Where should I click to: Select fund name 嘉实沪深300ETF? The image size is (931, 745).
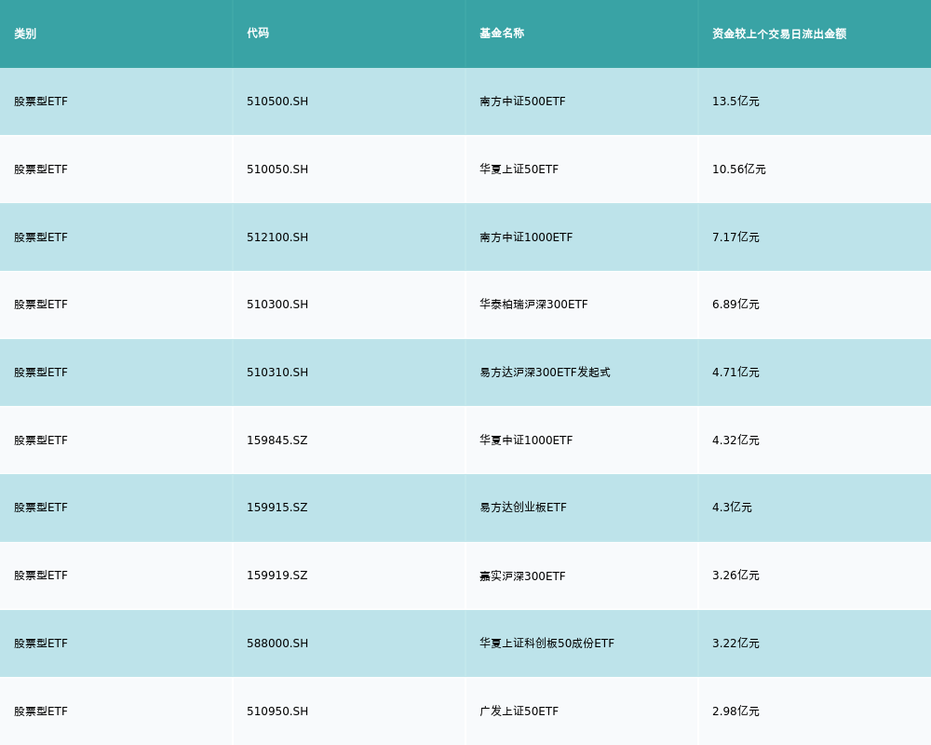(x=522, y=576)
